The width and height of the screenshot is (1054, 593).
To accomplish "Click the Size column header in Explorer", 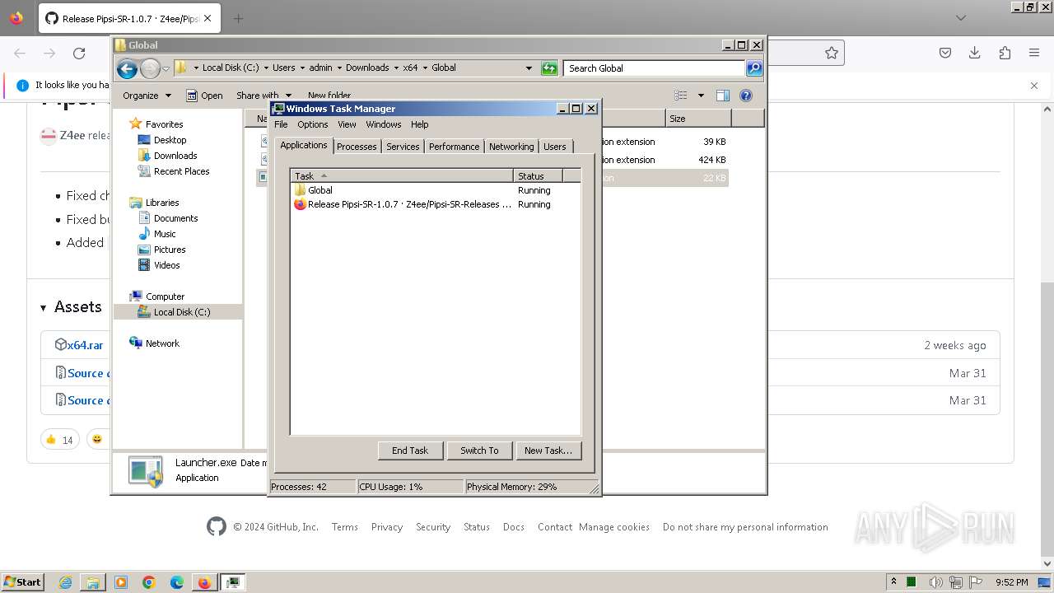I will pyautogui.click(x=698, y=119).
